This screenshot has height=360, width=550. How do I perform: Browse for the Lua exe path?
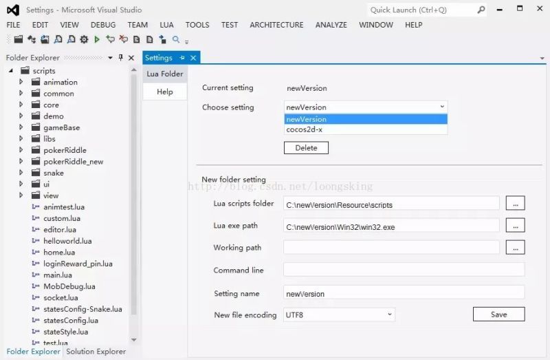[x=515, y=226]
